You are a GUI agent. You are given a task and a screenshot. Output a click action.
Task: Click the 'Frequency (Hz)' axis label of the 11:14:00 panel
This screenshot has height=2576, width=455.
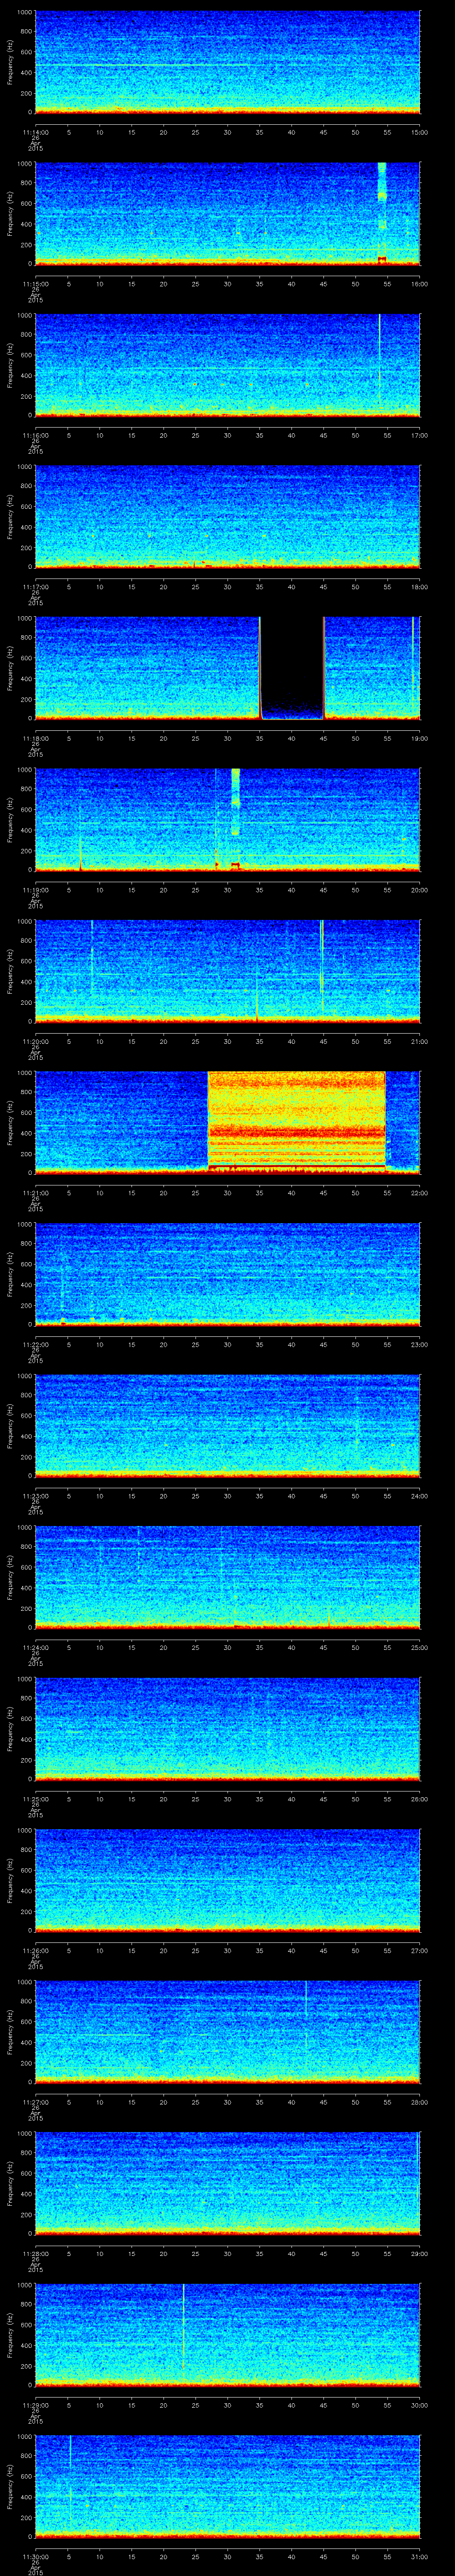[x=10, y=62]
